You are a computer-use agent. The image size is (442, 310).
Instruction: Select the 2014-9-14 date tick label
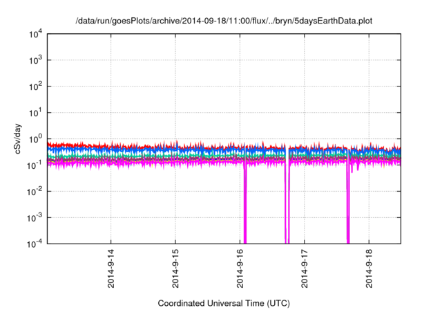click(x=111, y=268)
